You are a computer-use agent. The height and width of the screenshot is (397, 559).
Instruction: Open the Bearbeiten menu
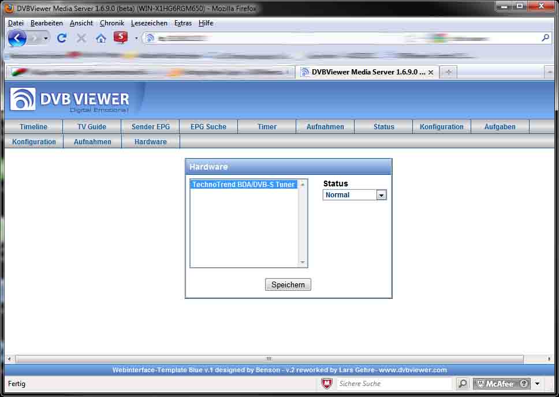coord(47,23)
